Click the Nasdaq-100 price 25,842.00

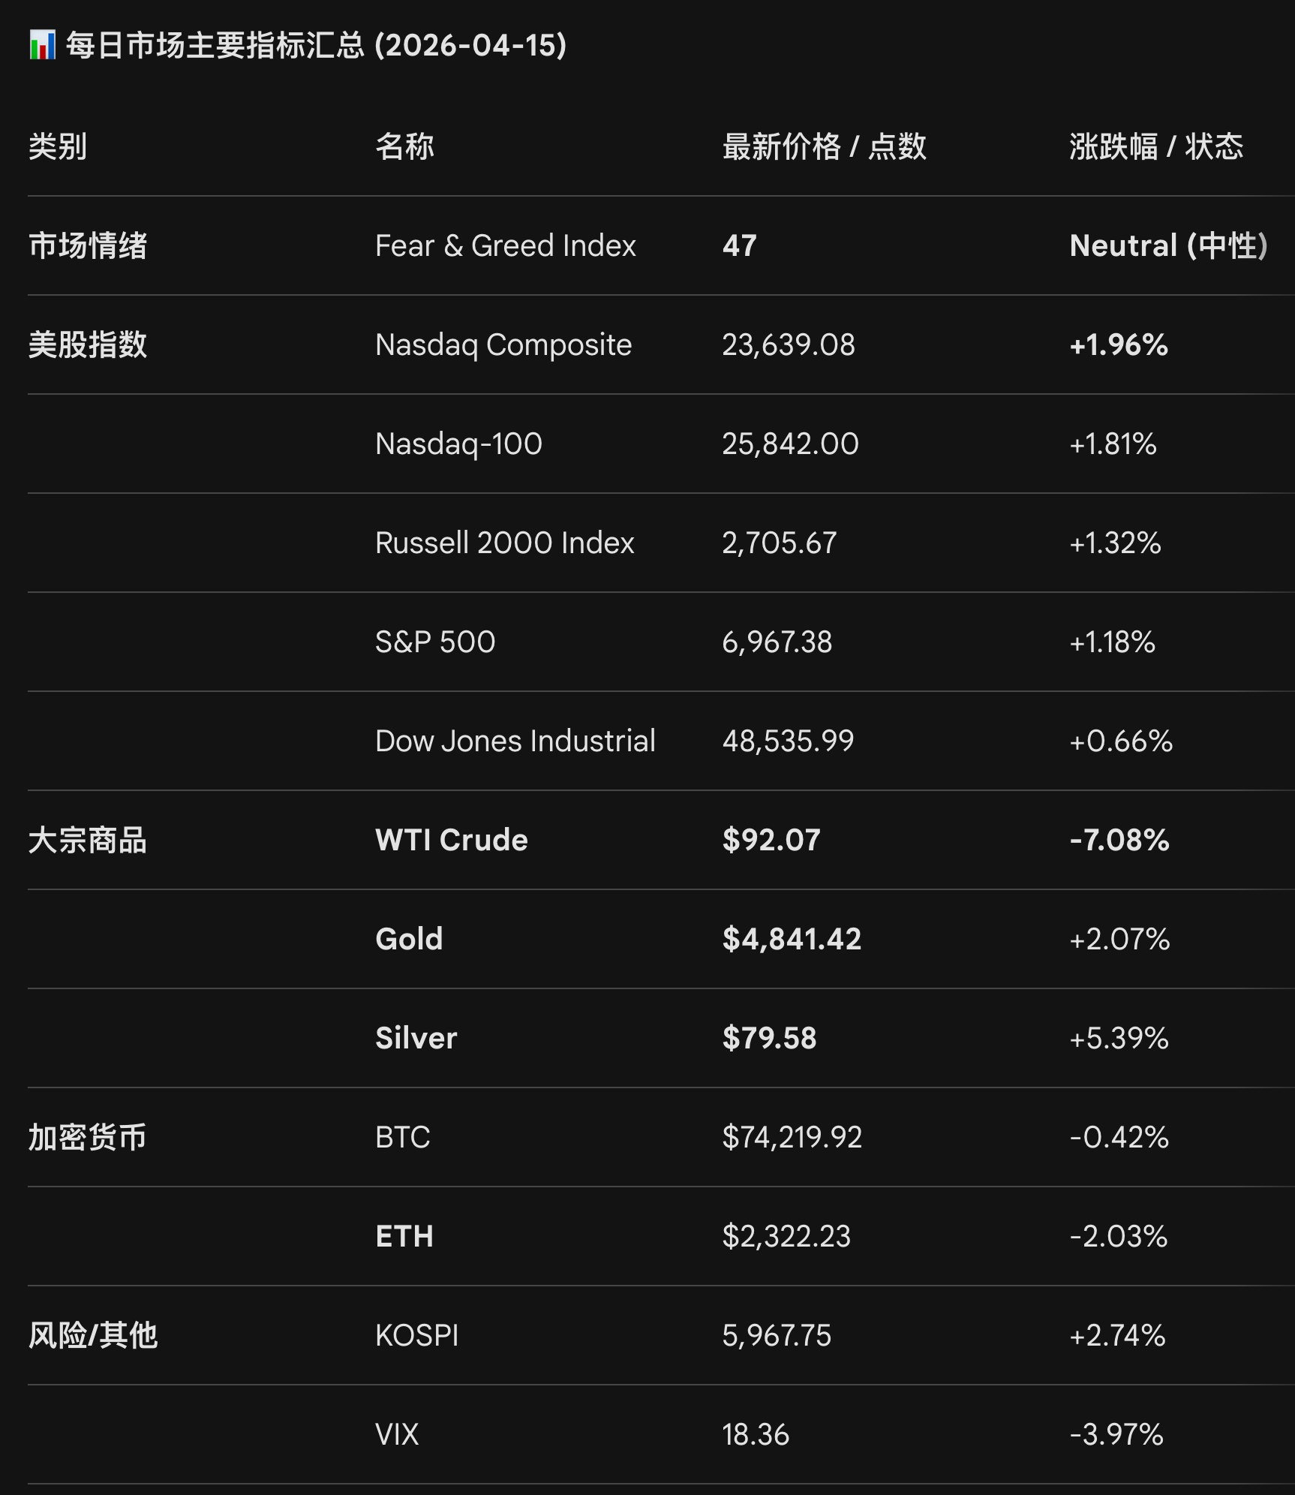tap(790, 444)
